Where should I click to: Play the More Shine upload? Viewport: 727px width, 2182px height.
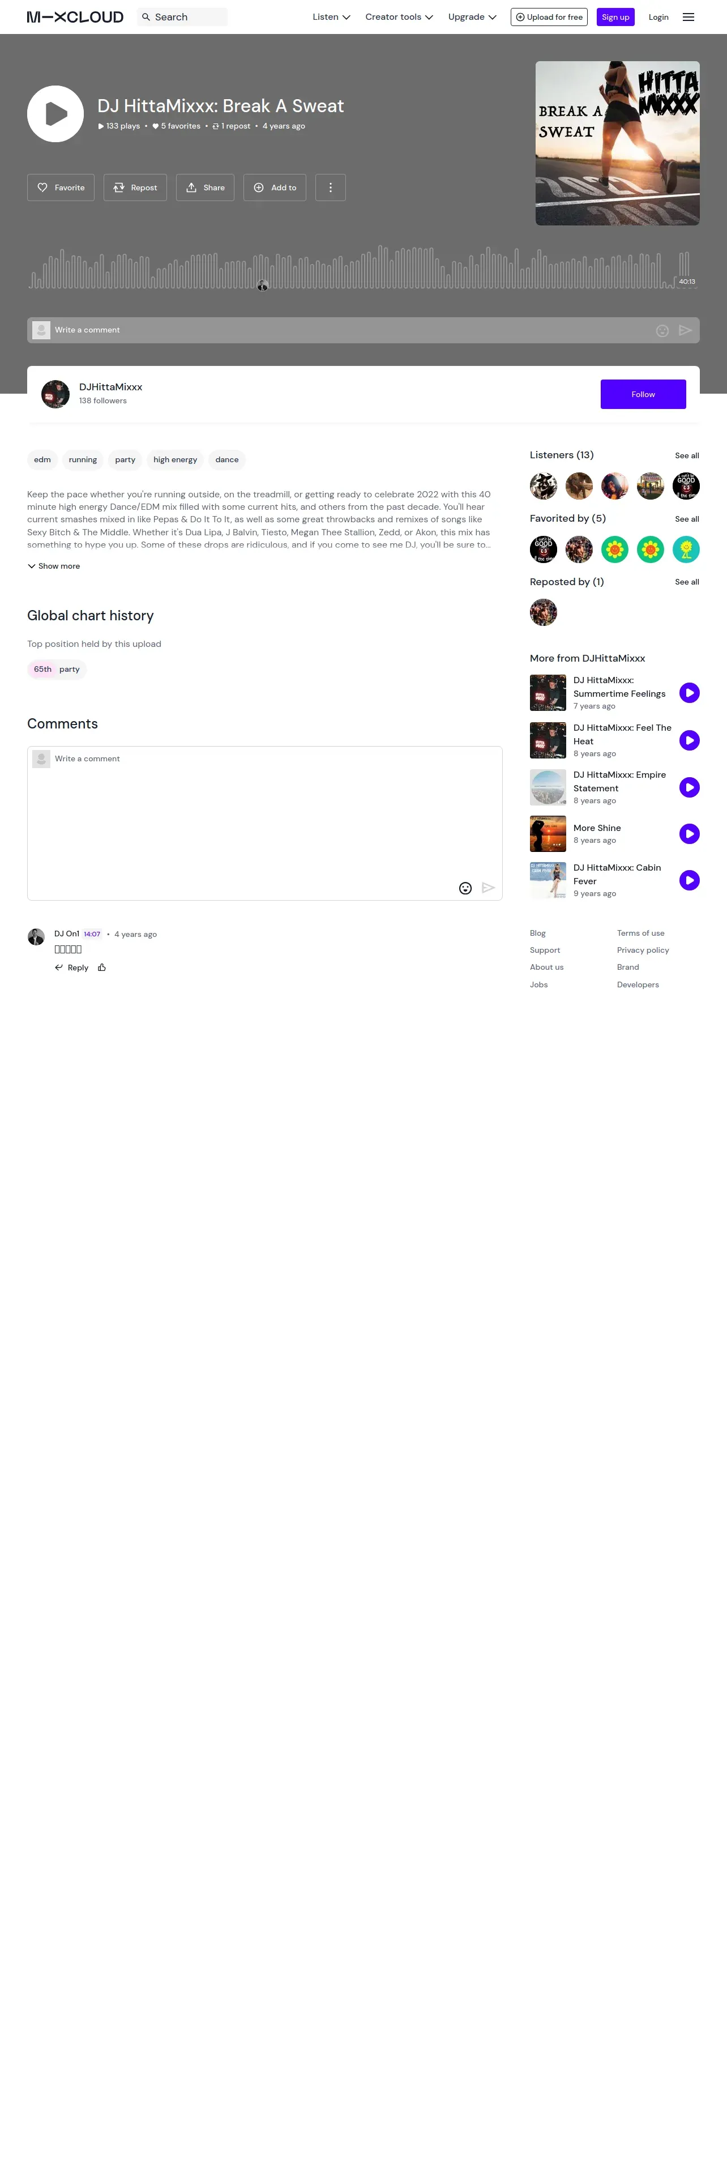689,834
